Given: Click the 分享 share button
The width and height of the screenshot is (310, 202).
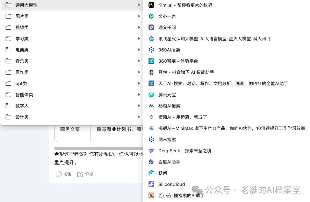Looking at the screenshot, I should click(84, 174).
